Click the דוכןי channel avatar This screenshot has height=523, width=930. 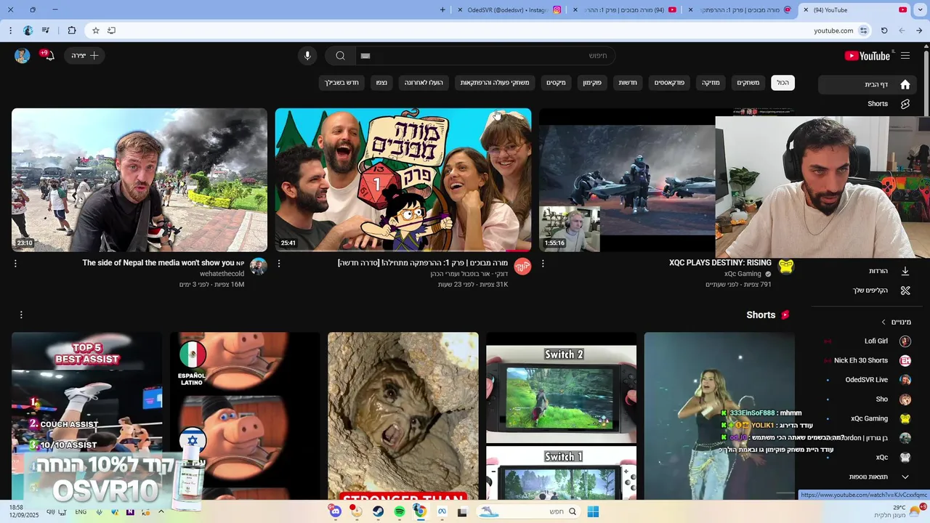pyautogui.click(x=522, y=266)
